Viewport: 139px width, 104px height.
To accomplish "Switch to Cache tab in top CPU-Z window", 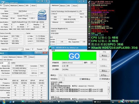I will tap(7, 6).
